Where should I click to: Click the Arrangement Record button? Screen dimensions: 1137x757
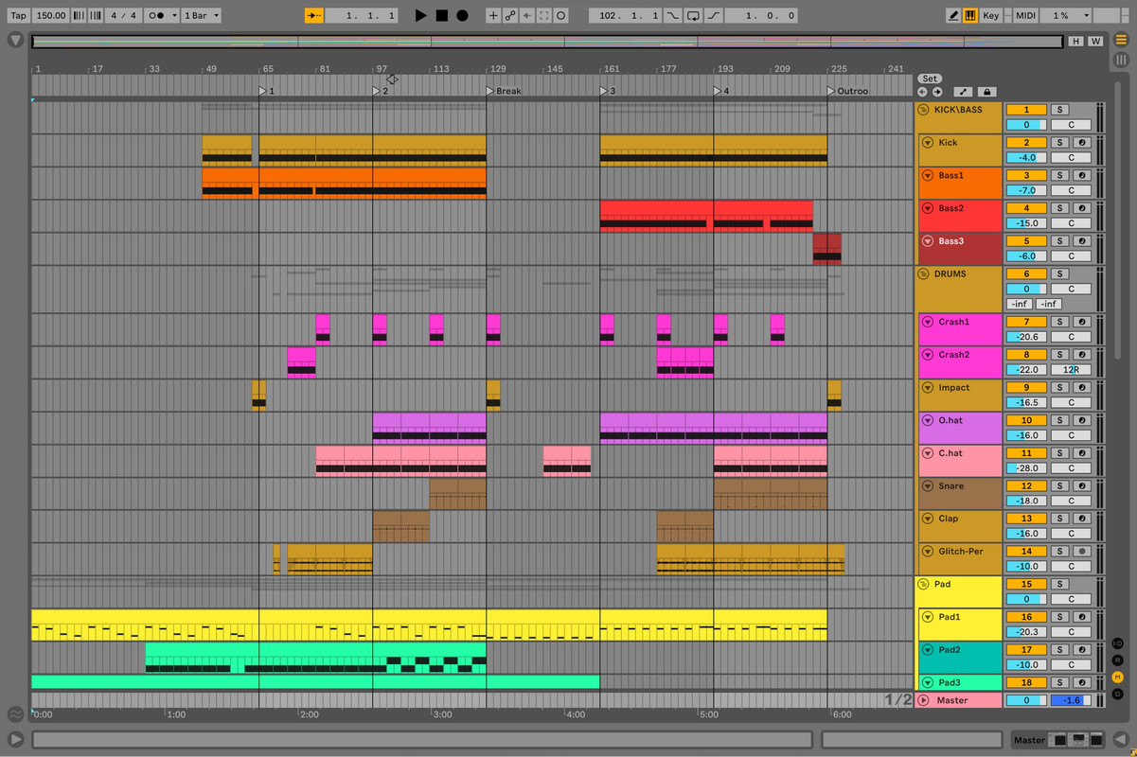tap(462, 15)
